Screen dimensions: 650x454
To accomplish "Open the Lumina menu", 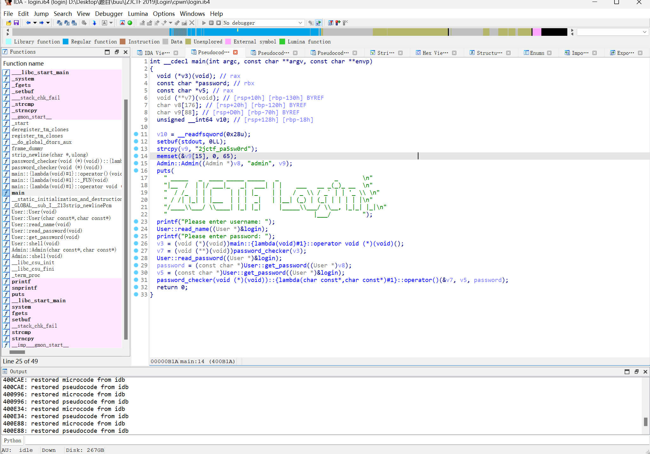I will coord(138,14).
